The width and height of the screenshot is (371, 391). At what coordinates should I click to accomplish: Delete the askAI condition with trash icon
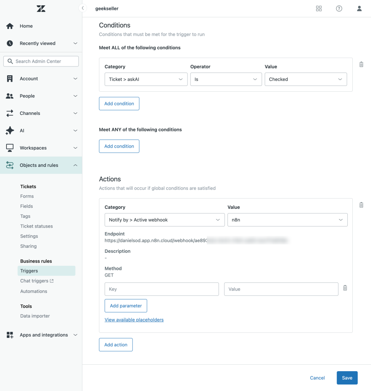pos(361,65)
